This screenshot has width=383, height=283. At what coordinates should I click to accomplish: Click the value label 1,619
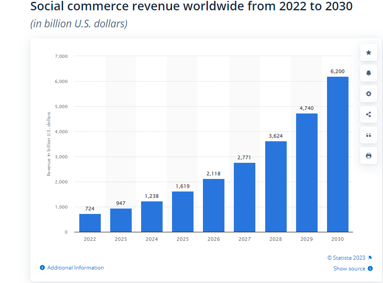[182, 186]
